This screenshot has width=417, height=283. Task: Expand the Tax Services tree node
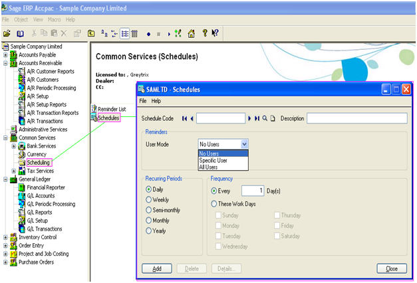pos(13,171)
